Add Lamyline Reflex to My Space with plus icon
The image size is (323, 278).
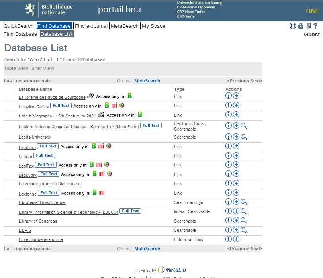236,105
